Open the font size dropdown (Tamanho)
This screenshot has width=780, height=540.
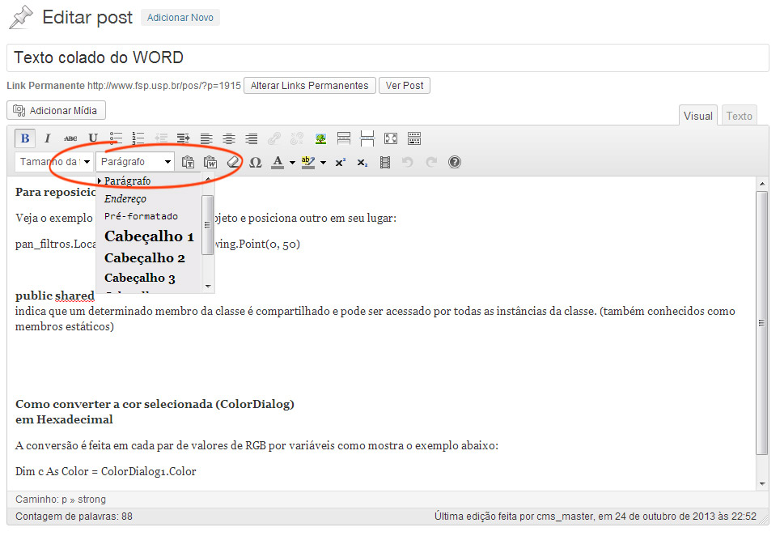(x=54, y=162)
